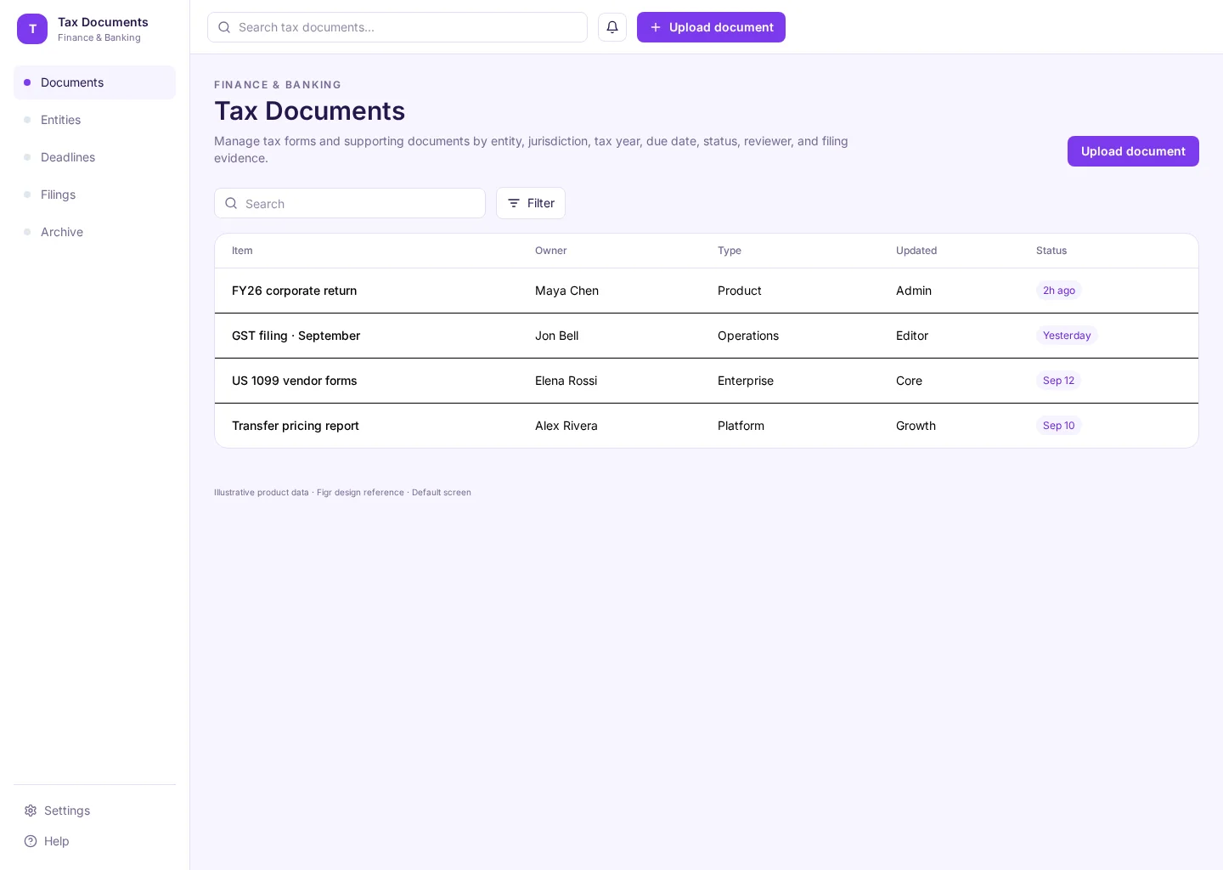The width and height of the screenshot is (1223, 870).
Task: Focus the table Search input
Action: 350,203
